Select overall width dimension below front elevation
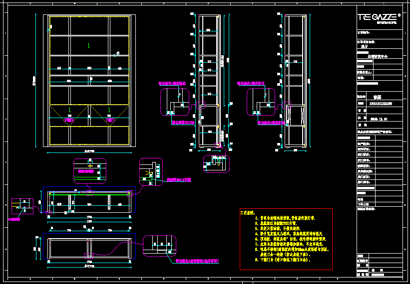The image size is (410, 284). pos(89,152)
